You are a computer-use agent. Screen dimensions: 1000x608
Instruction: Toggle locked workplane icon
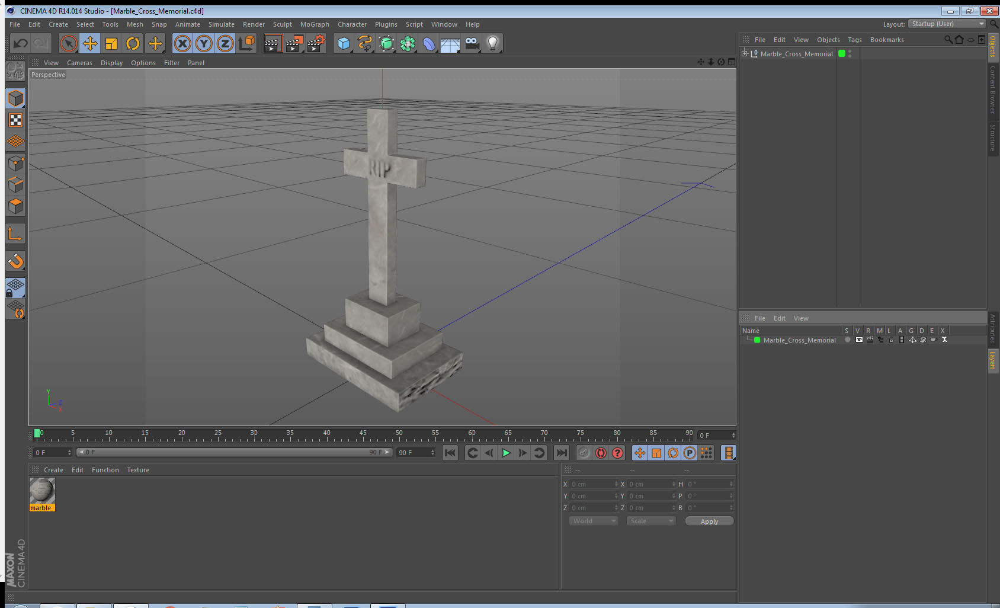(x=15, y=288)
